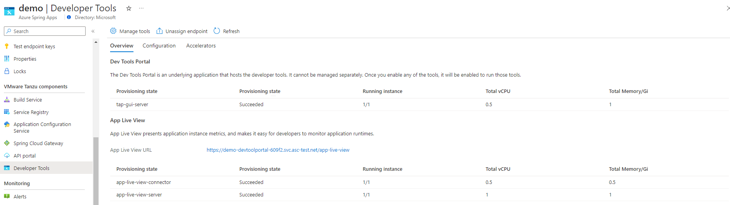Collapse the sidebar with the double-chevron

click(93, 31)
